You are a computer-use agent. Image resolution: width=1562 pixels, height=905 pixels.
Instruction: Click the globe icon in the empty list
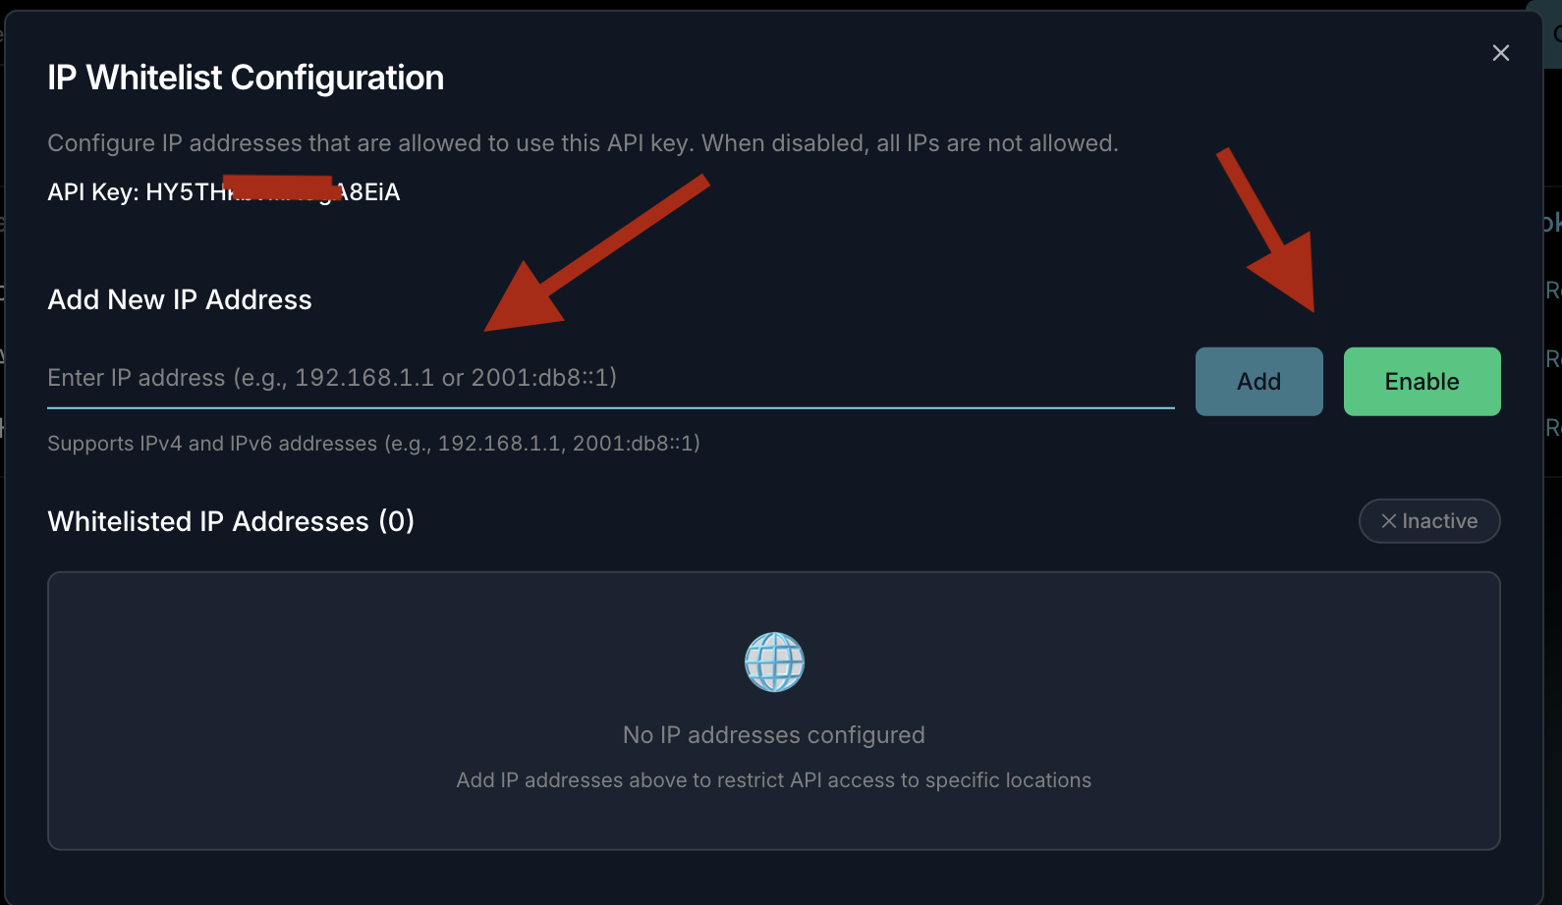(774, 662)
